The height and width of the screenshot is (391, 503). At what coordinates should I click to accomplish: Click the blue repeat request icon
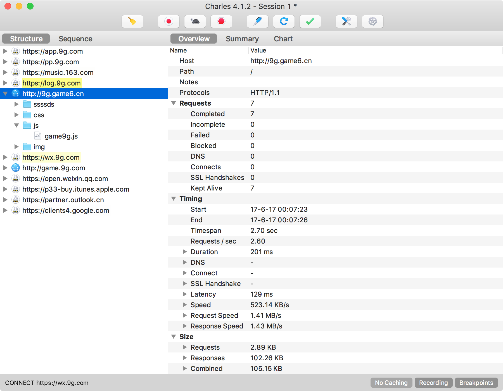(x=284, y=22)
